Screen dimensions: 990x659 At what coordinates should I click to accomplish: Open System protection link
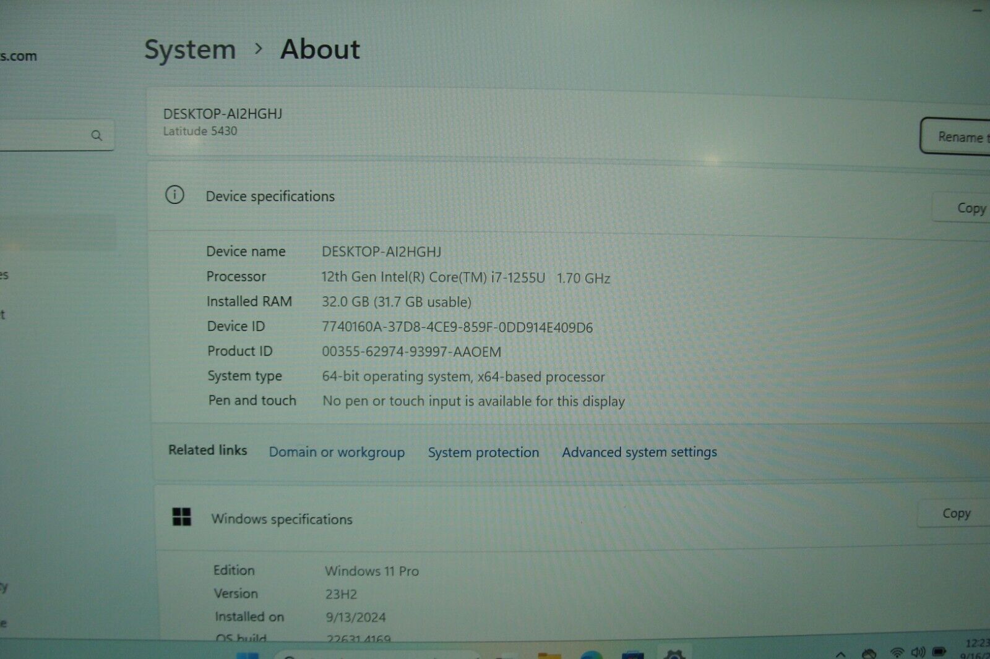[483, 452]
